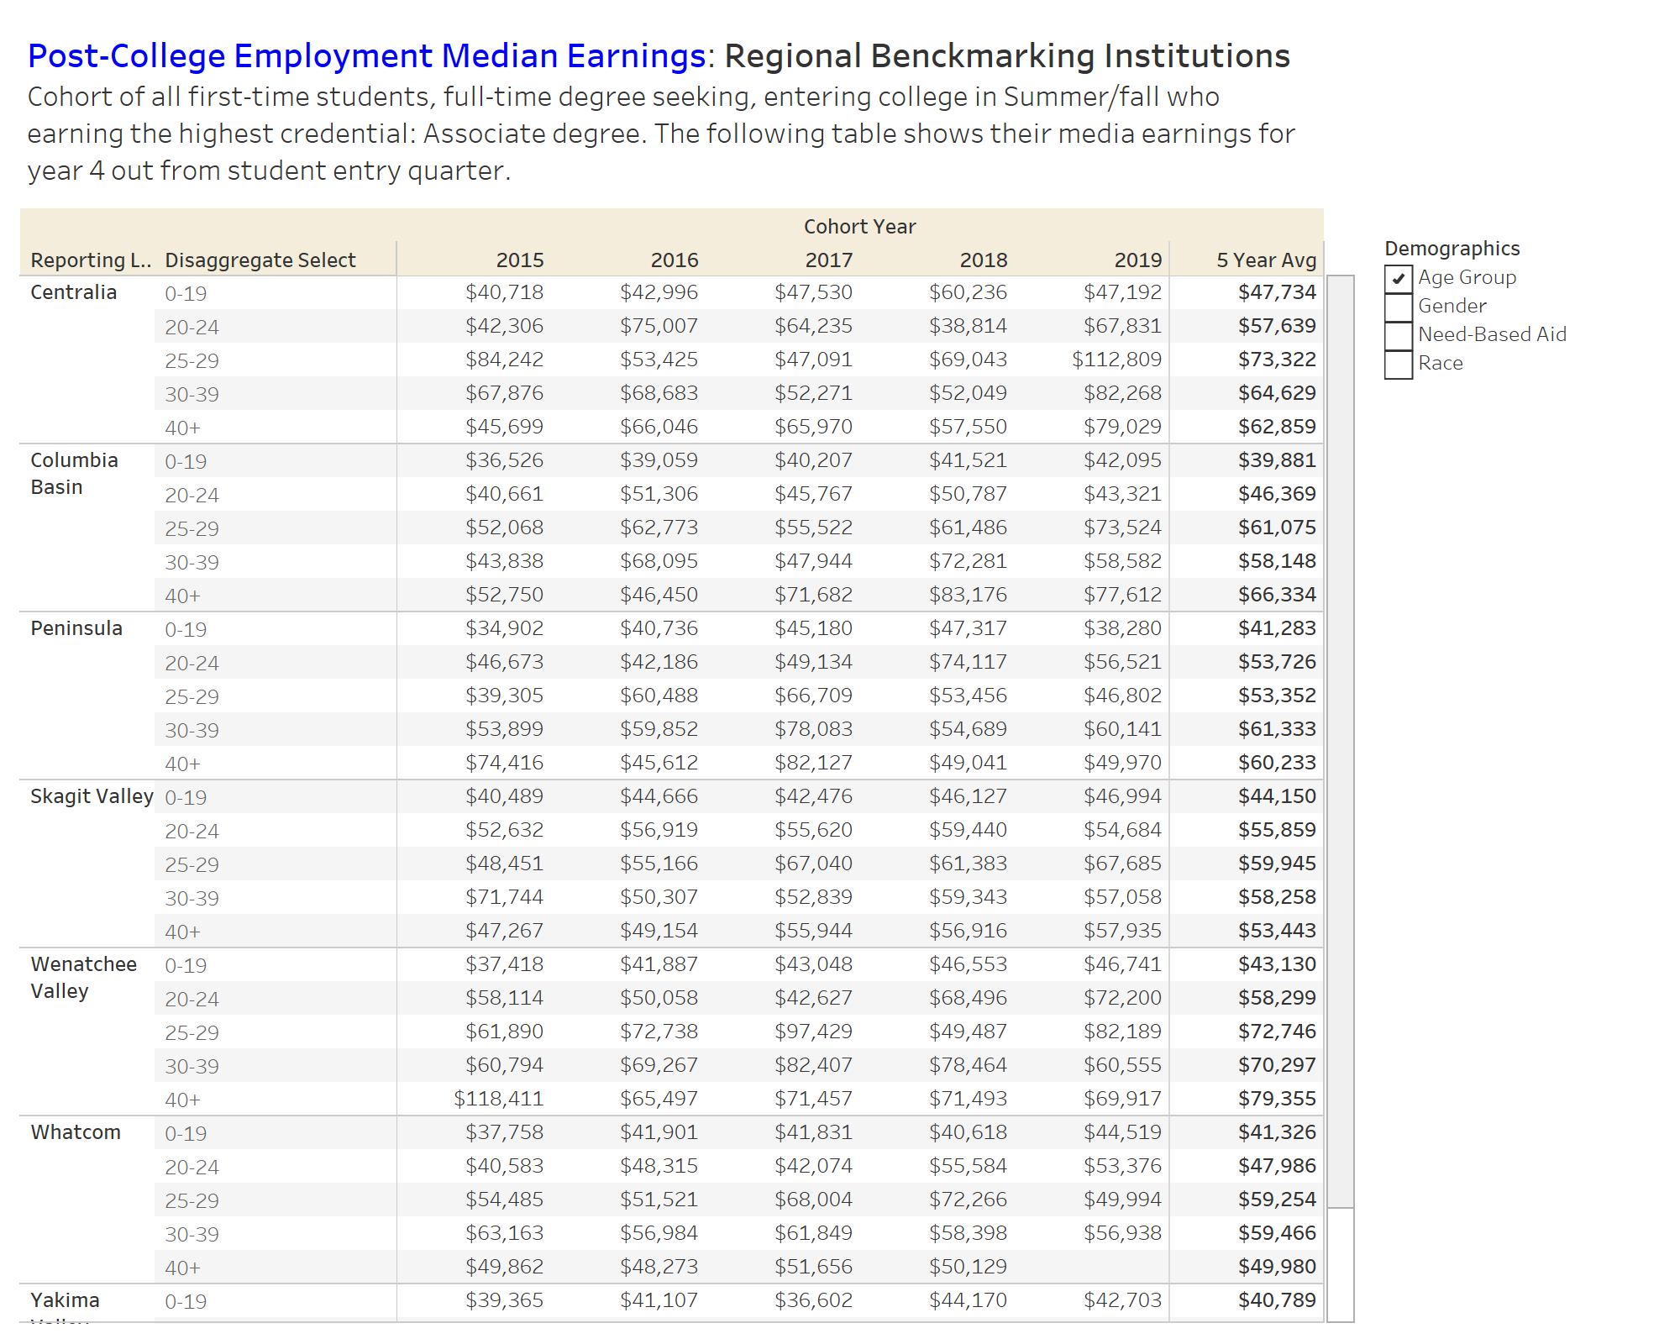
Task: Select the 2019 cohort year header
Action: pos(1138,260)
